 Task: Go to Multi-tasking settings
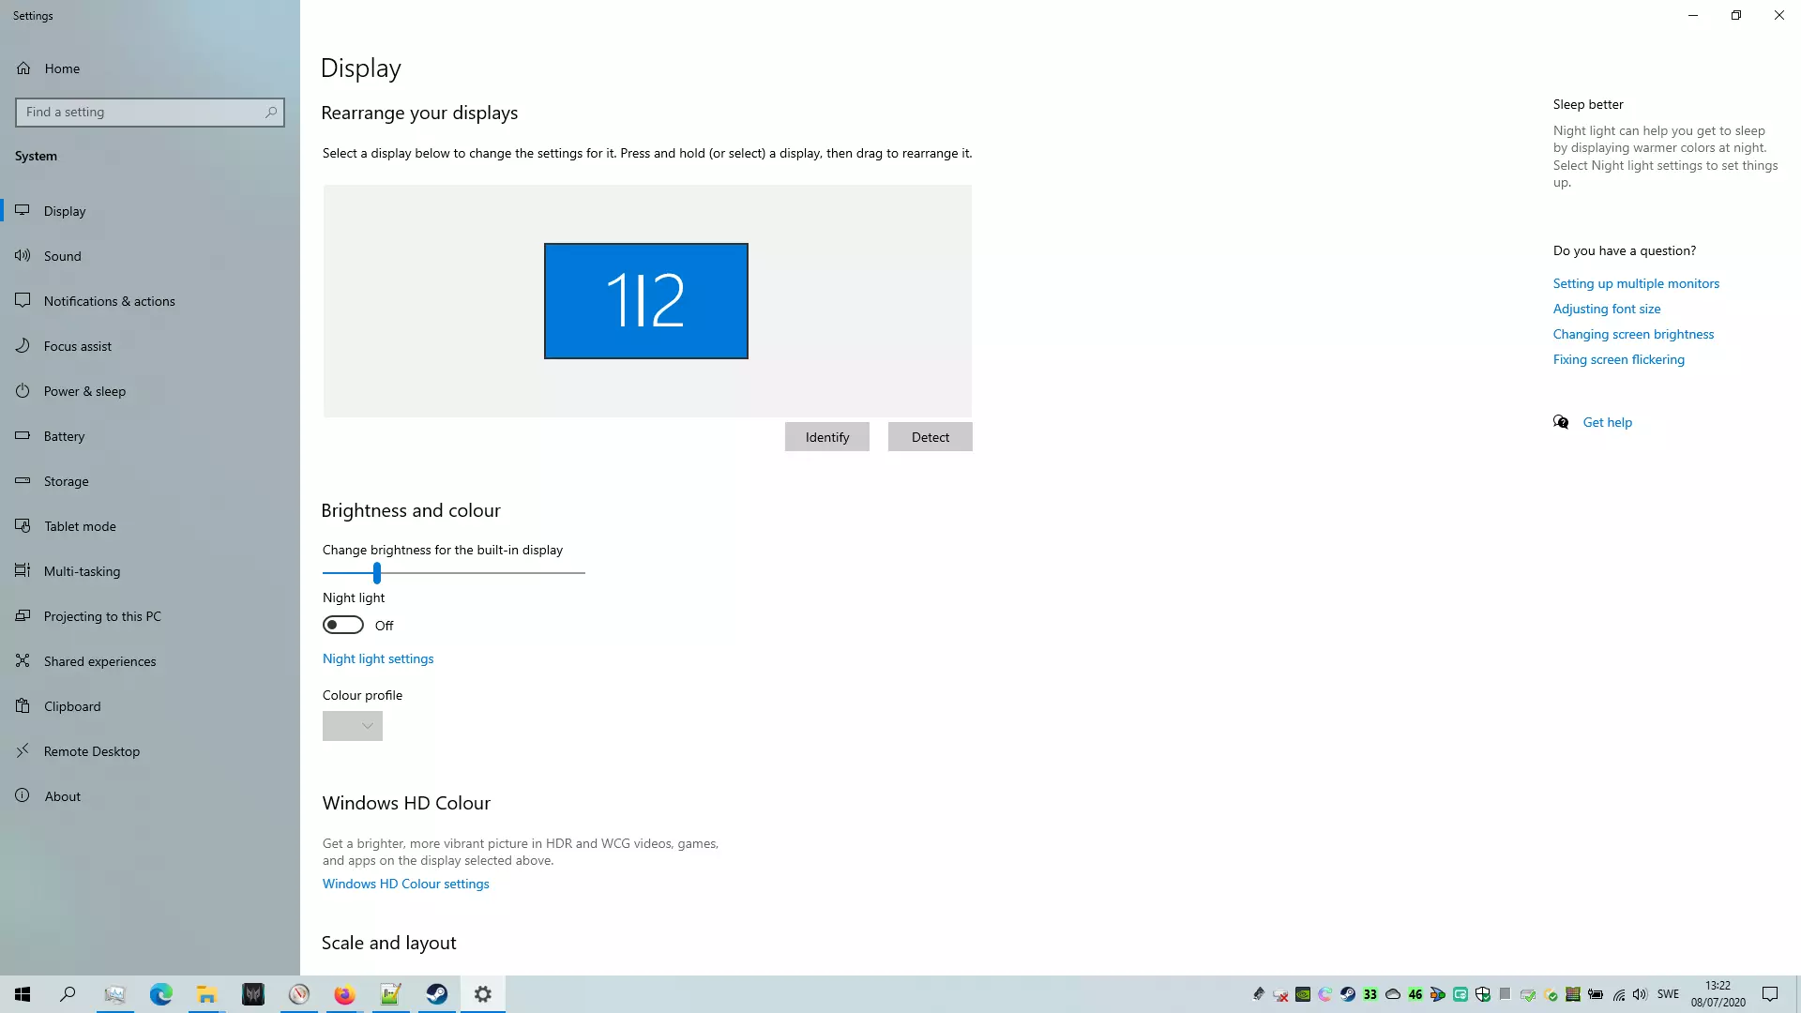82,571
